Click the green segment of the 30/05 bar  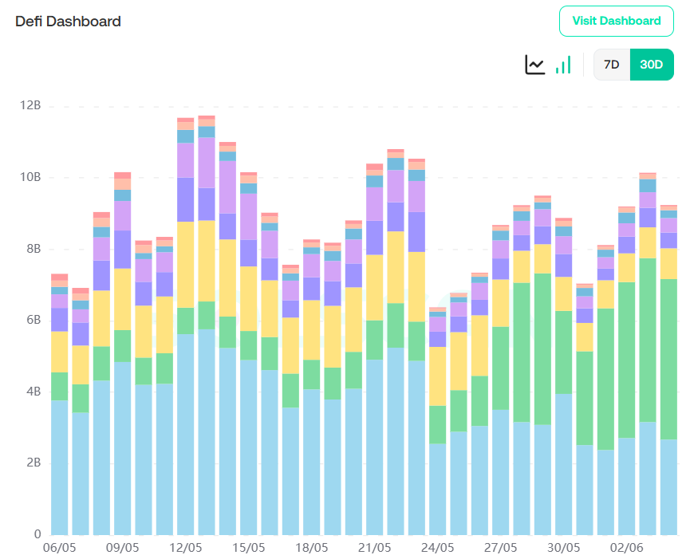[564, 352]
